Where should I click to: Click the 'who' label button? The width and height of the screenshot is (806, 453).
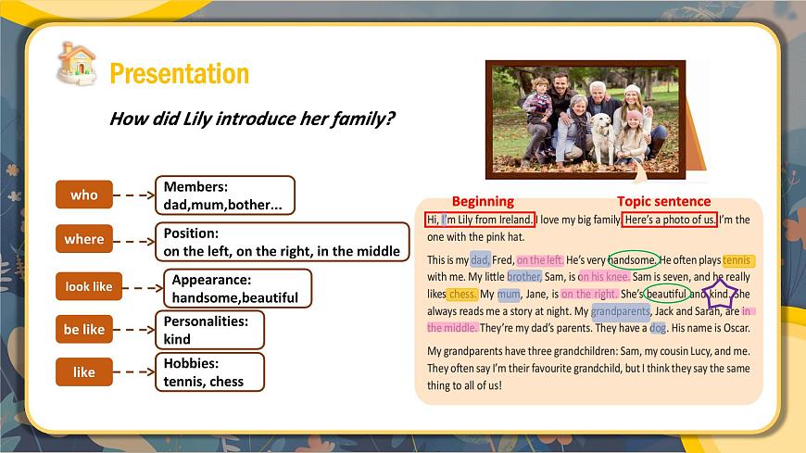coord(84,195)
